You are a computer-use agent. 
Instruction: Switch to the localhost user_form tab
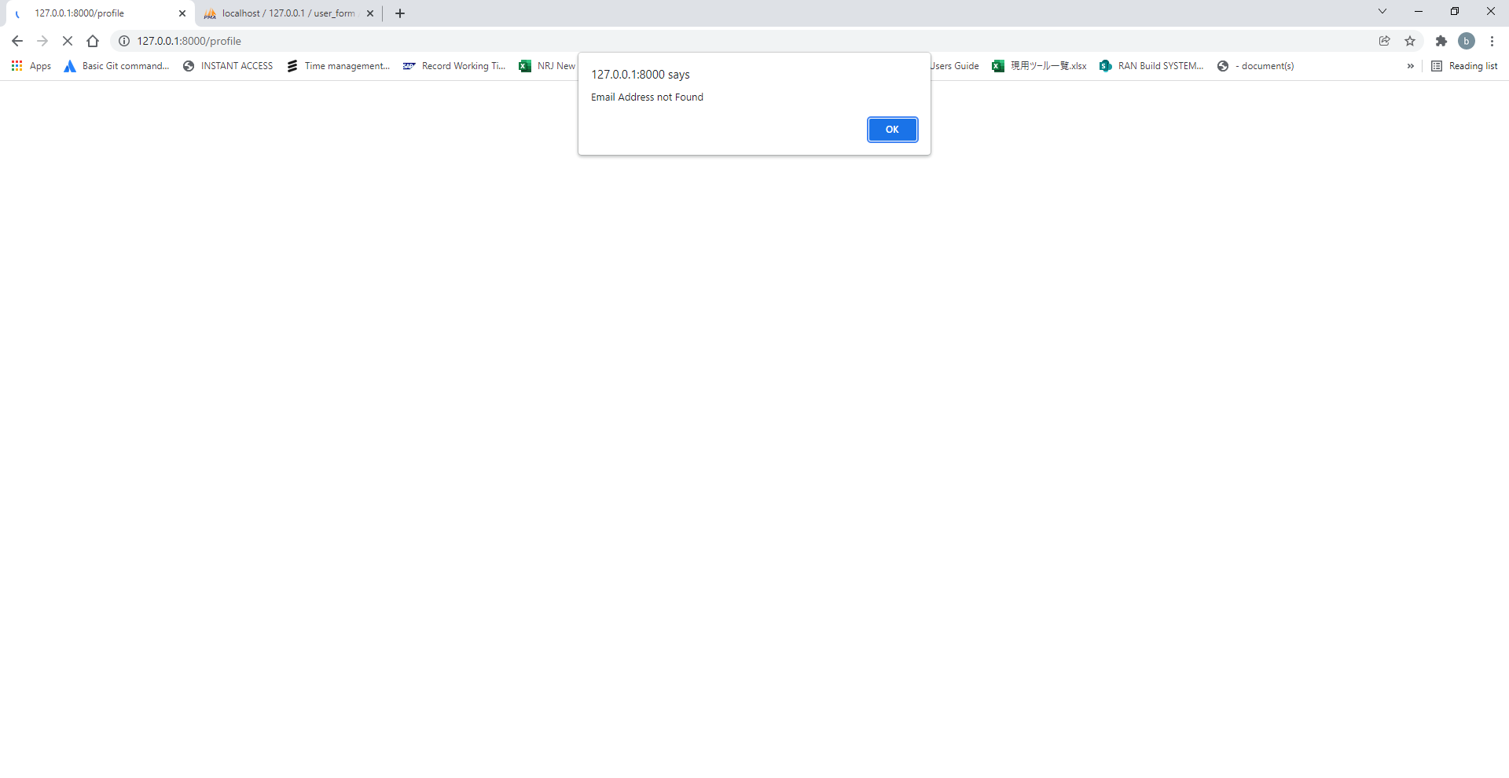(283, 13)
